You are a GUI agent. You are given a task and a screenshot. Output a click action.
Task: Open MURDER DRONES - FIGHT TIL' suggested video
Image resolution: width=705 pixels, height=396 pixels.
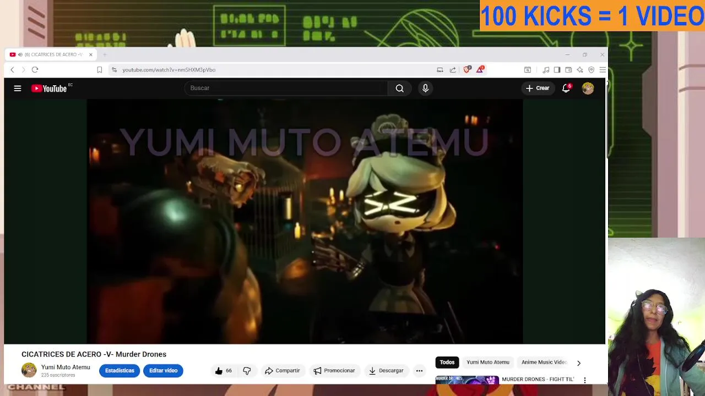(x=538, y=380)
